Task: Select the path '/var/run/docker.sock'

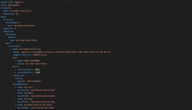Action: click(42, 108)
